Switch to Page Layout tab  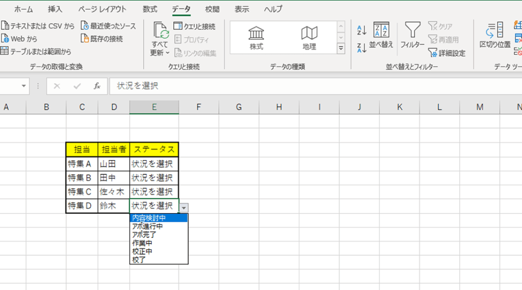tap(102, 9)
